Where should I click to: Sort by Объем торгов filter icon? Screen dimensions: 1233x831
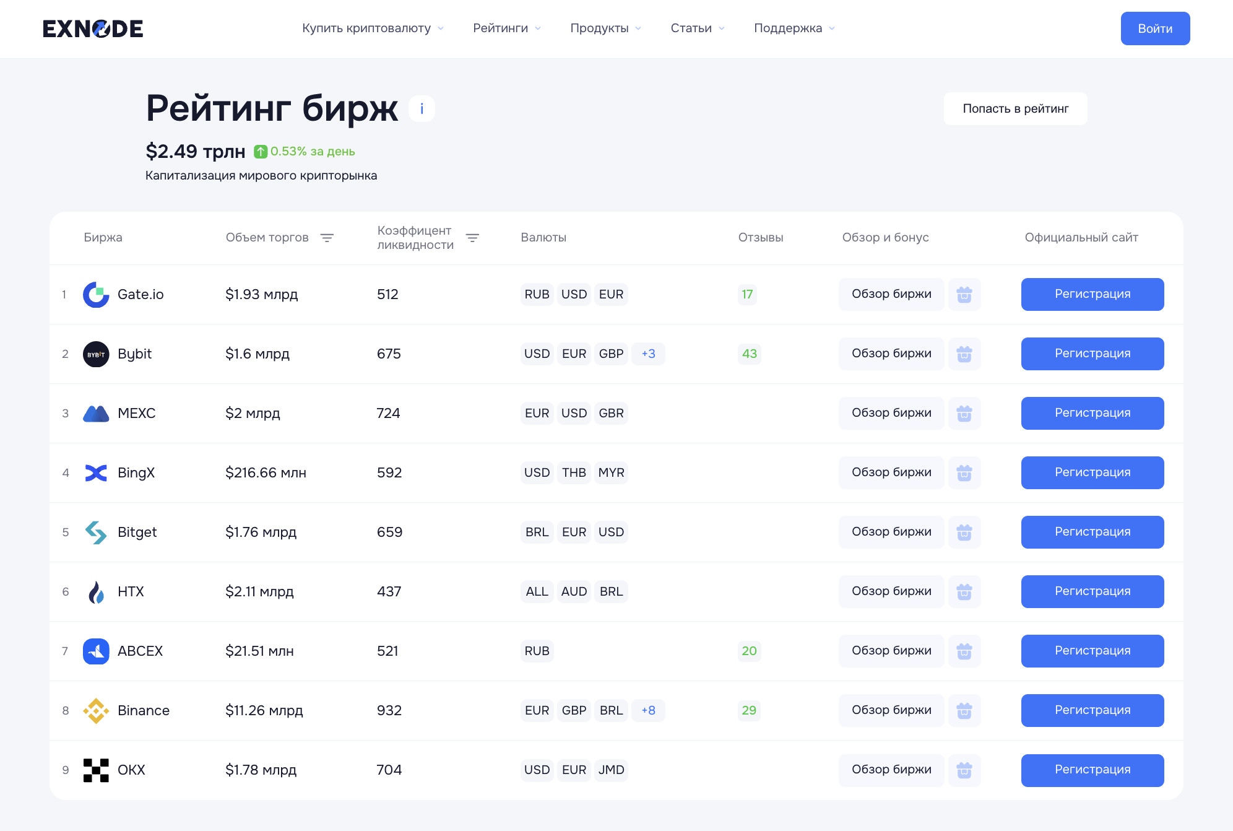327,238
